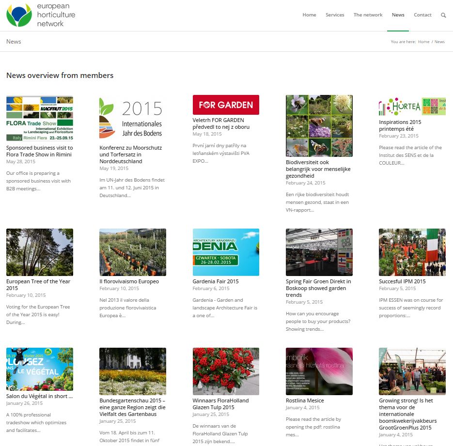Click excerpt 'Een rijke biodiversiteit houdt mensen gezond'
The height and width of the screenshot is (446, 453).
(x=317, y=202)
